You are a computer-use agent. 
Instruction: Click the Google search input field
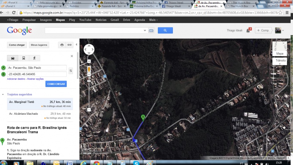94,30
